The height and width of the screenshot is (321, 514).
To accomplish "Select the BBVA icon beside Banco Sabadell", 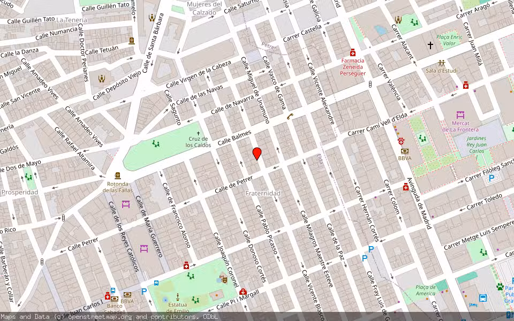I will (x=127, y=294).
